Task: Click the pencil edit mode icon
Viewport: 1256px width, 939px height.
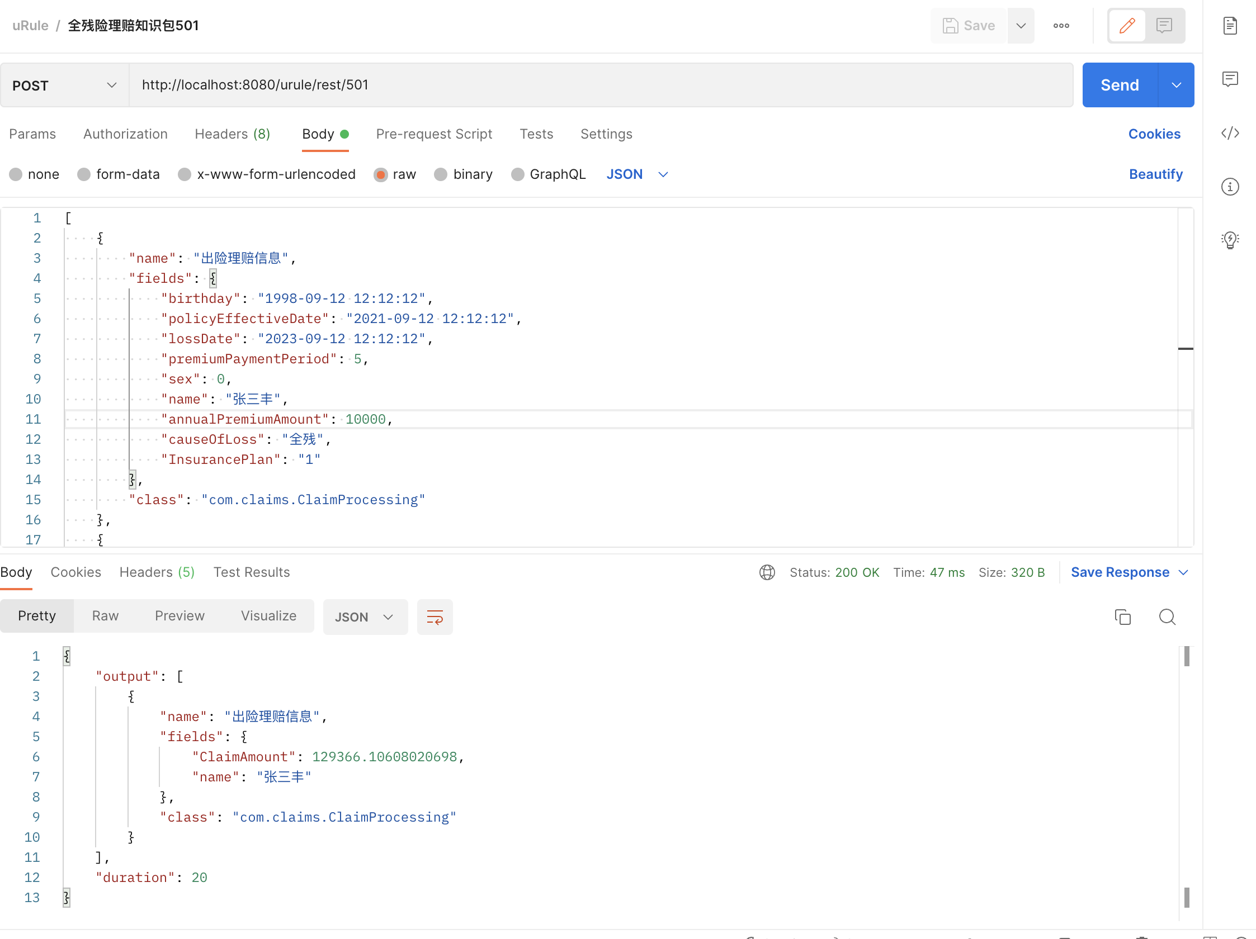Action: 1126,26
